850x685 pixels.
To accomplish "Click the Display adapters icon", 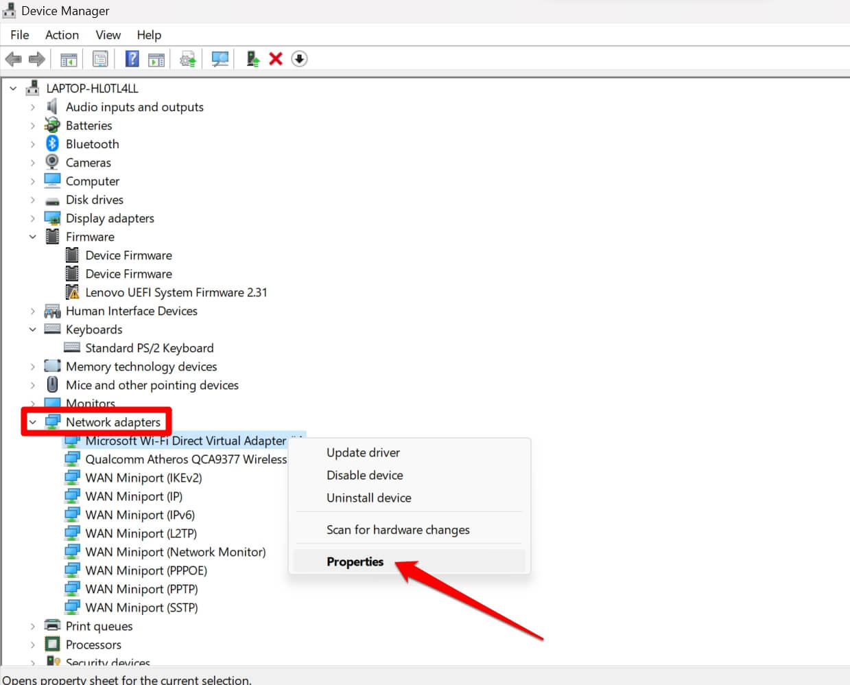I will tap(52, 218).
